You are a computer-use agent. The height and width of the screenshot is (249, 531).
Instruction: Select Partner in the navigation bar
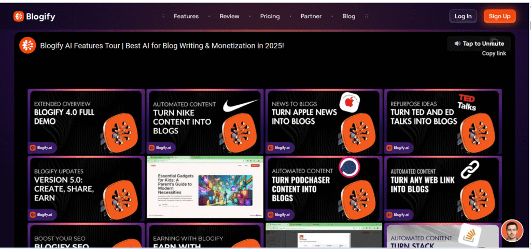click(311, 16)
